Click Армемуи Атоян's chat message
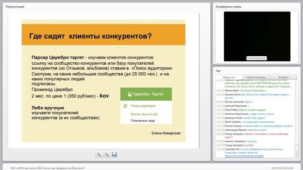The width and height of the screenshot is (303, 170). 241,118
